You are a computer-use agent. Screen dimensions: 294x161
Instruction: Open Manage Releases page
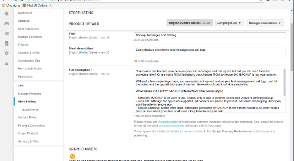click(x=30, y=94)
